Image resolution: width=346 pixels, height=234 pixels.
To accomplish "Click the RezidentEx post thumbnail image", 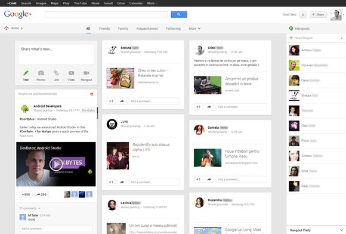I will pos(118,156).
